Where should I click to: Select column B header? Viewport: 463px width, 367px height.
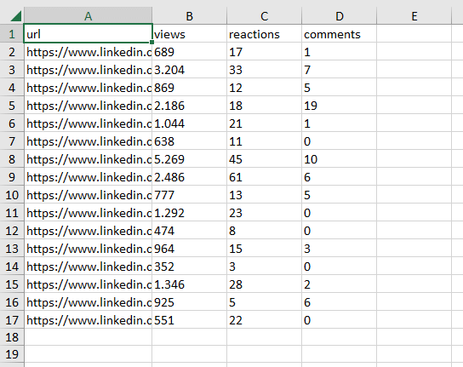tap(189, 16)
